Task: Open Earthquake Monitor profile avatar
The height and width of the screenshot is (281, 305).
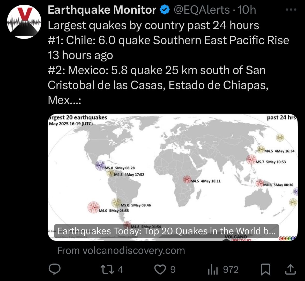Action: 24,22
